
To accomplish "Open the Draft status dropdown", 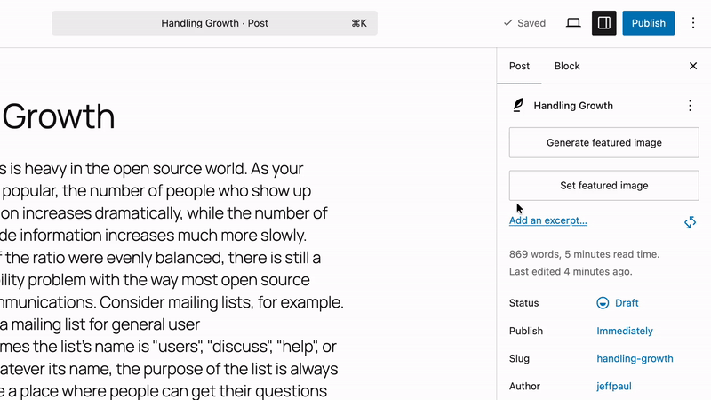I will coord(627,303).
